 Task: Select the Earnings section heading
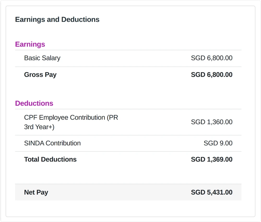click(x=30, y=44)
